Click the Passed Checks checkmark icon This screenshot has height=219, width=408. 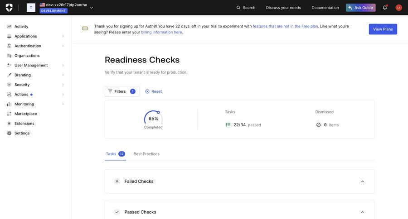tap(117, 212)
